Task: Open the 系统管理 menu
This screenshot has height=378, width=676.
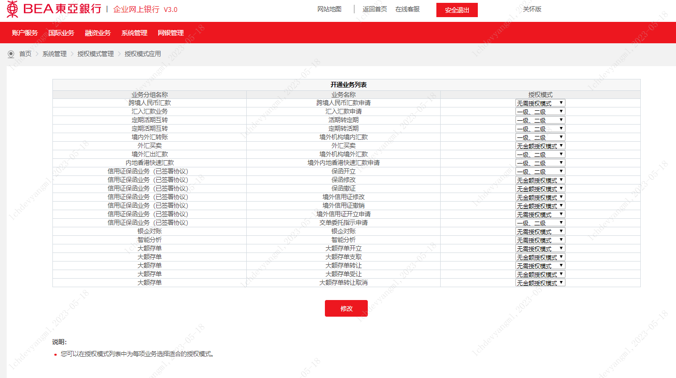Action: pos(134,33)
